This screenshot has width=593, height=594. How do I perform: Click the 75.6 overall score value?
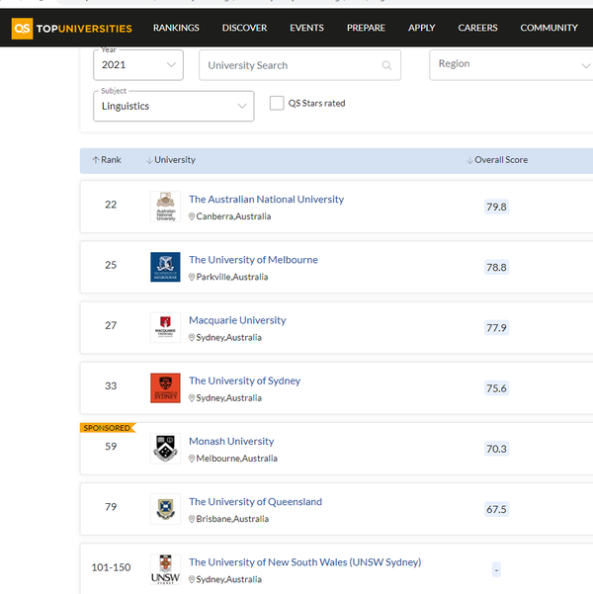point(496,388)
